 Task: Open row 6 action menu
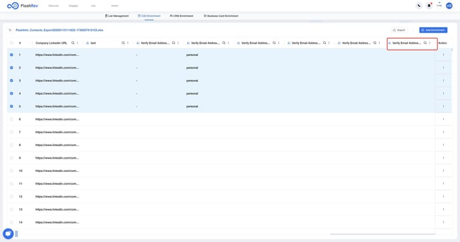coord(443,119)
